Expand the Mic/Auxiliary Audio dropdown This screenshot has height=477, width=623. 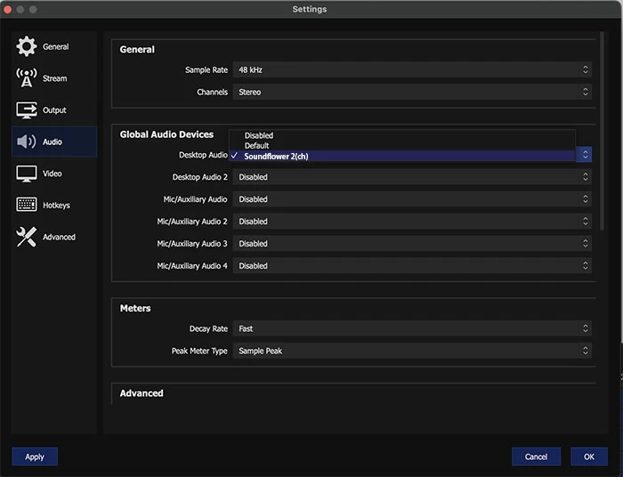click(x=411, y=199)
